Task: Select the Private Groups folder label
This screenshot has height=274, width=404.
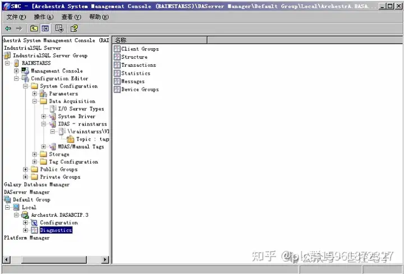Action: coord(60,177)
